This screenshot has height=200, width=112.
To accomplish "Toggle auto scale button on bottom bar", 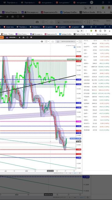I will (x=75, y=173).
